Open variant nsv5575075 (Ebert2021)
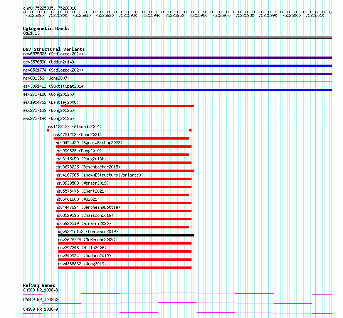Screen dimensions: 343x318 [x=81, y=191]
